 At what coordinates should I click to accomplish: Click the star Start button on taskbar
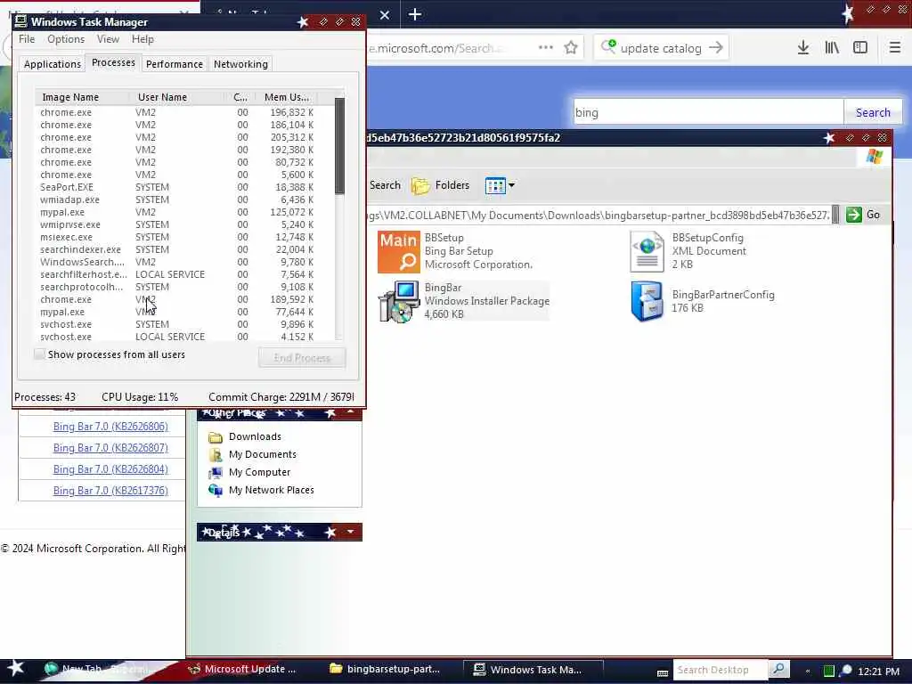pos(16,669)
